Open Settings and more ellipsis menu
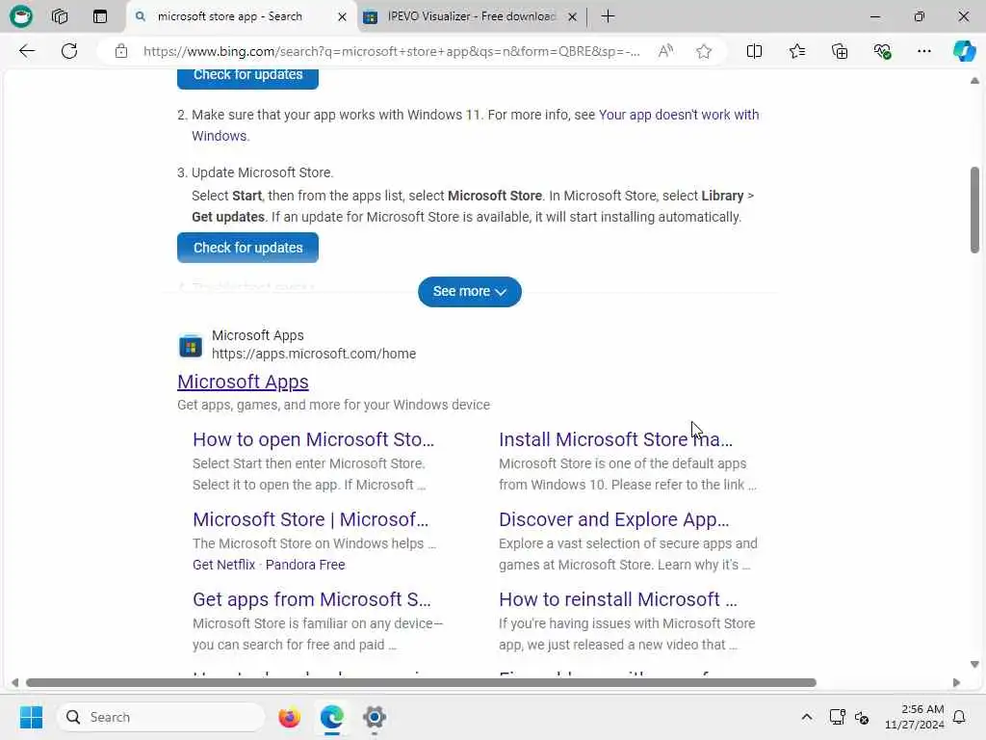This screenshot has width=986, height=740. click(923, 51)
